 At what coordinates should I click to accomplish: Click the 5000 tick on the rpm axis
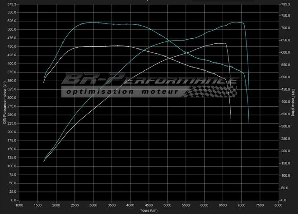[167, 205]
